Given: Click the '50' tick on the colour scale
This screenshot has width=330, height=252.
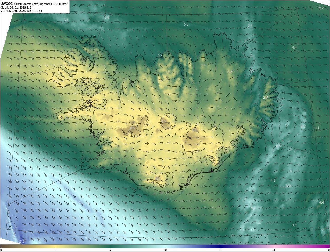Looking at the screenshot, I should click(x=328, y=250).
